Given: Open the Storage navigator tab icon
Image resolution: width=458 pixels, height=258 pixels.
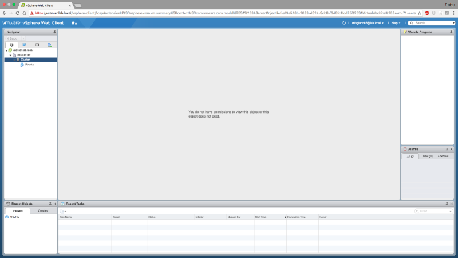Looking at the screenshot, I should pyautogui.click(x=37, y=44).
